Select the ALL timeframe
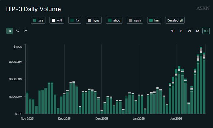This screenshot has height=128, width=213. [206, 31]
